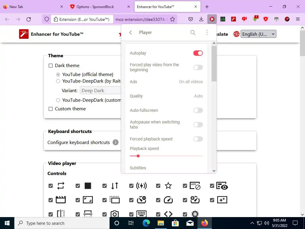Click the screenshot camera control icon

[115, 214]
